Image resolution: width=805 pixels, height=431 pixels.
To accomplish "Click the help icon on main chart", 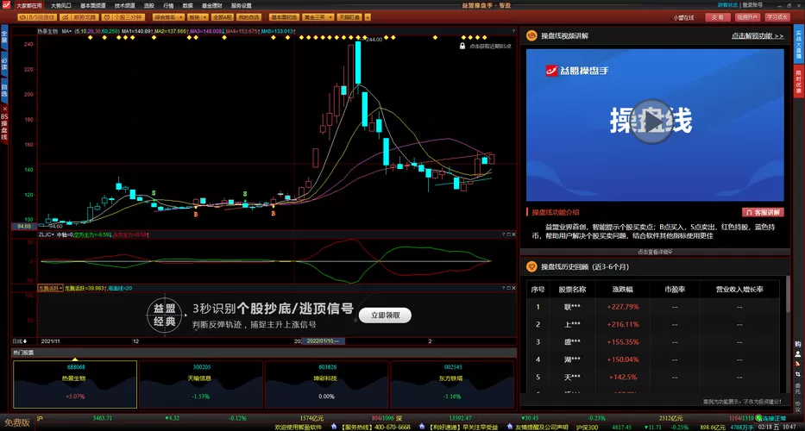I will point(513,31).
